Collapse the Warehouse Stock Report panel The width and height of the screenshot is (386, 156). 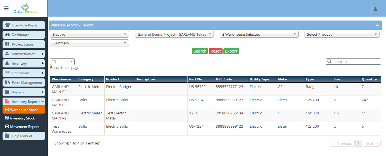377,25
